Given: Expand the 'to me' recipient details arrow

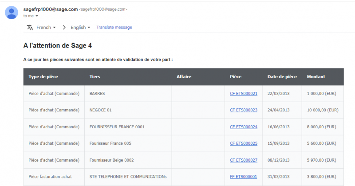Looking at the screenshot, I should point(37,16).
